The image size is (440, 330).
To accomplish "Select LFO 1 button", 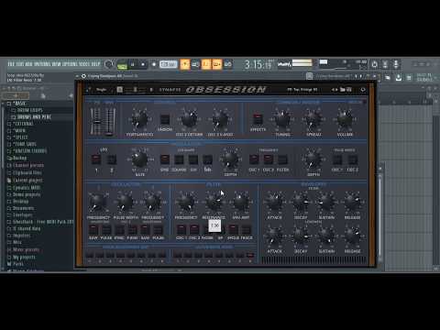I will pyautogui.click(x=96, y=159).
